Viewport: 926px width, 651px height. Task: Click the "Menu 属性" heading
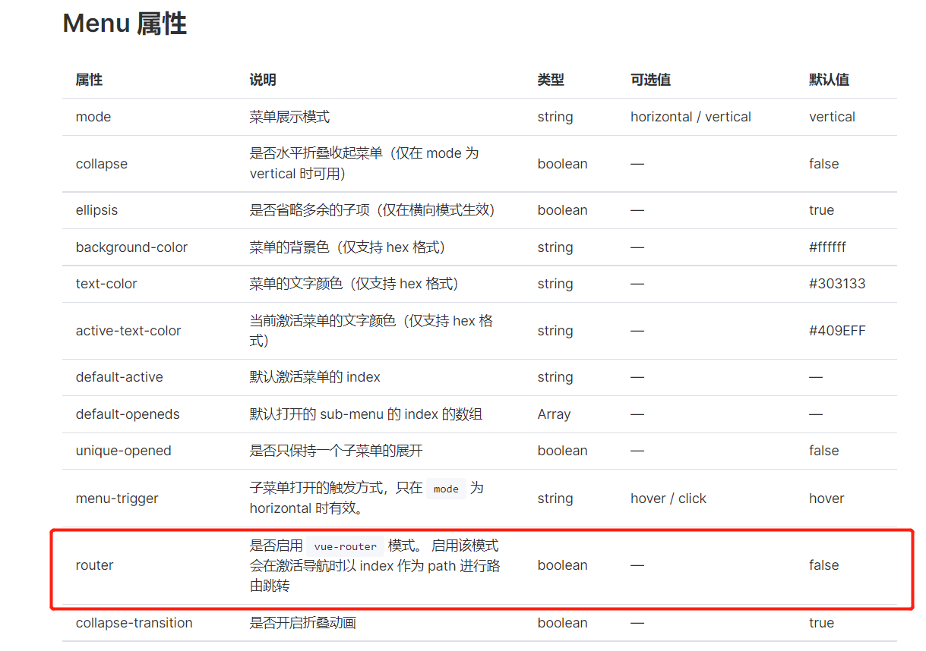pos(125,24)
